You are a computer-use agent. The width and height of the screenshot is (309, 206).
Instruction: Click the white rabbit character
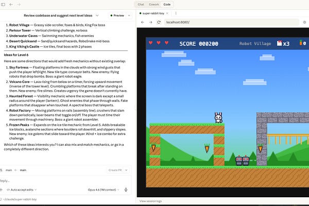[218, 118]
